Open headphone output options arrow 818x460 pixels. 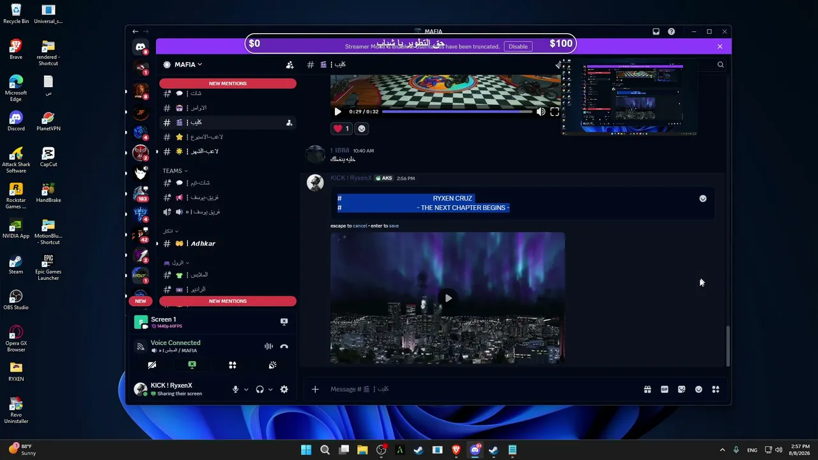270,389
